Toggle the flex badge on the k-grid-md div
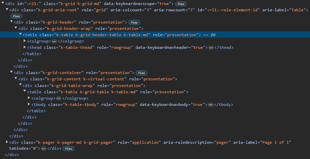Image resolution: width=310 pixels, height=159 pixels. tap(181, 4)
